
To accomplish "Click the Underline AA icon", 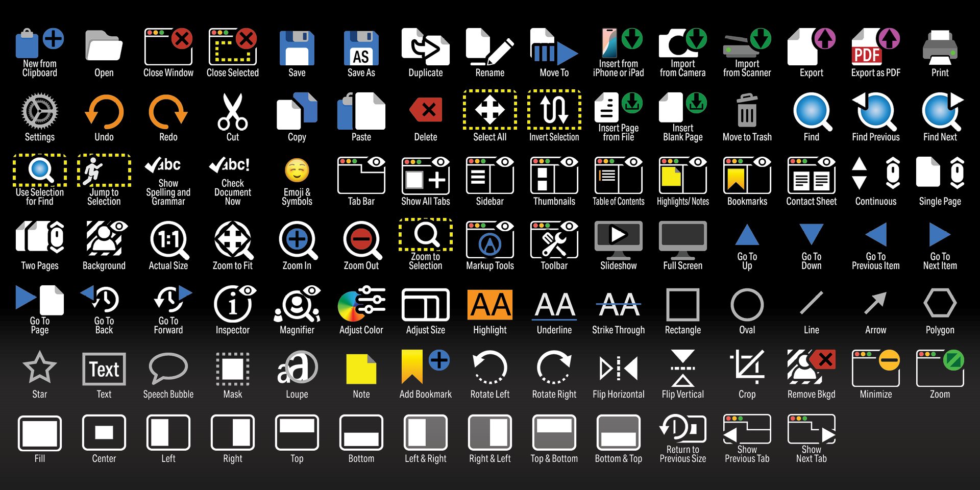I will click(554, 306).
